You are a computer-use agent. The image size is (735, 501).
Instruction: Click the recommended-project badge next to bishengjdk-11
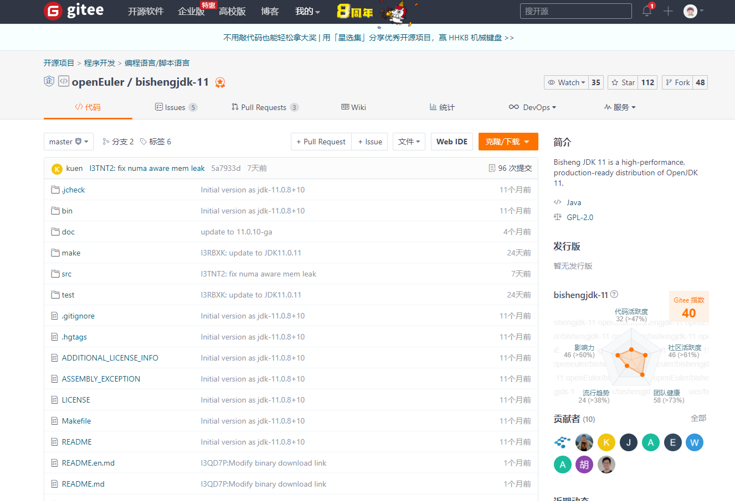[220, 82]
